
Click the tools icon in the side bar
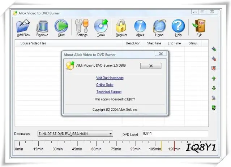pos(214,98)
